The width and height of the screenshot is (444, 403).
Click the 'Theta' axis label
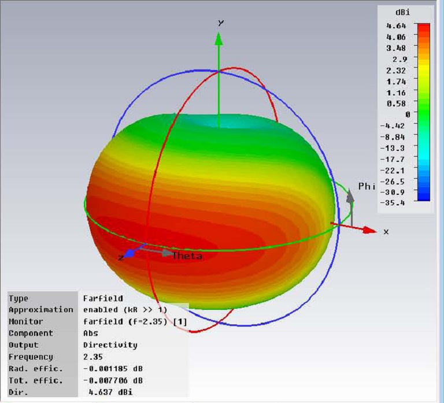pyautogui.click(x=187, y=256)
